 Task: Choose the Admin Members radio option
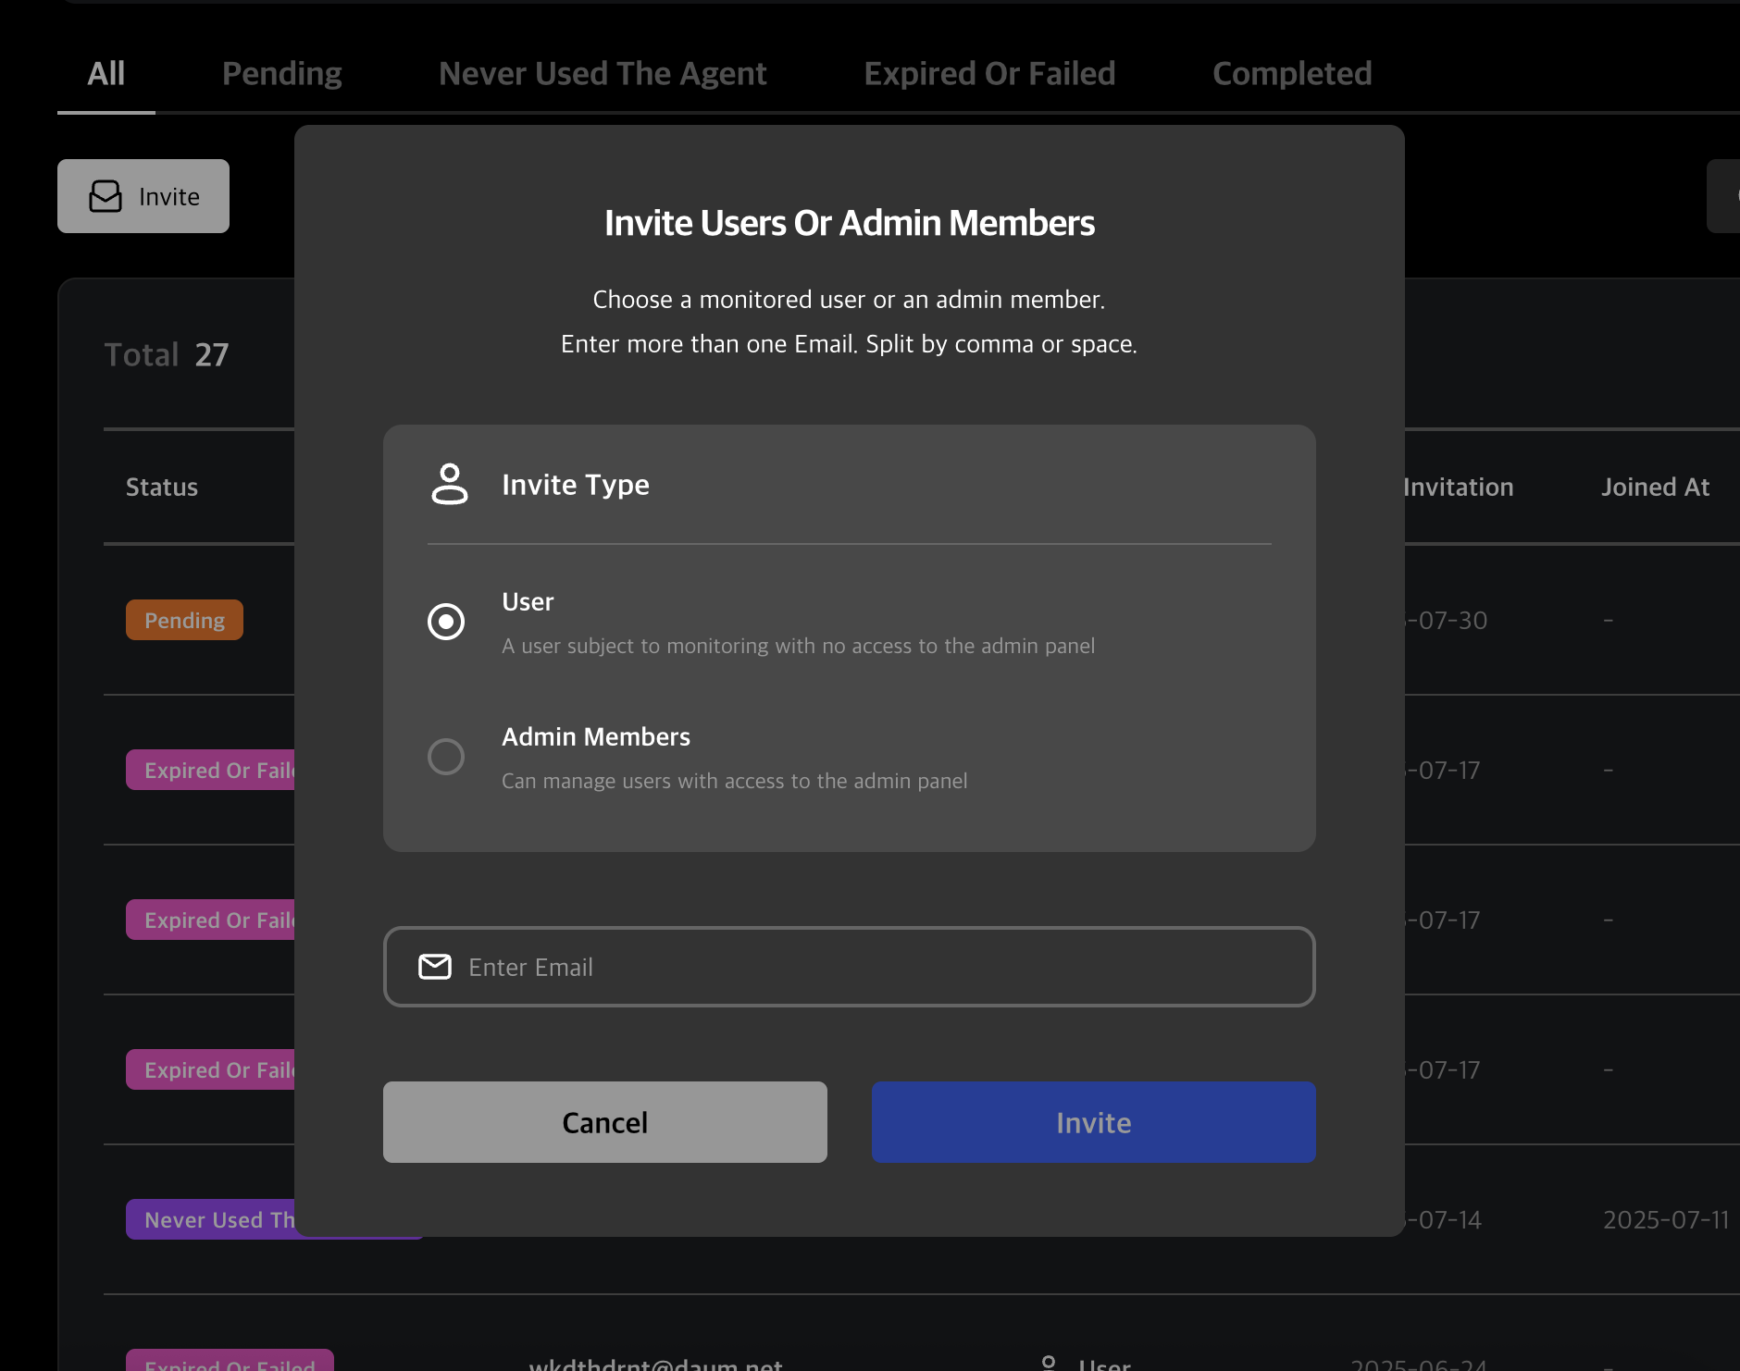(x=446, y=757)
